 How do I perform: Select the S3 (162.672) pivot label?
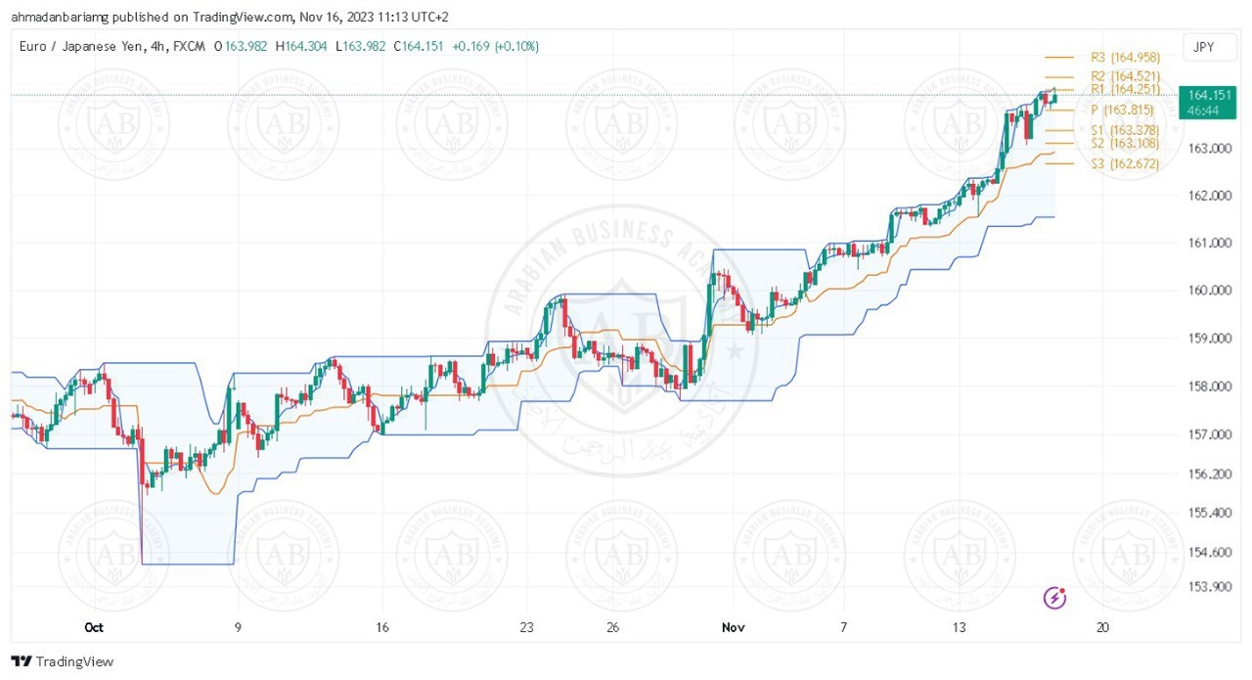[1125, 164]
